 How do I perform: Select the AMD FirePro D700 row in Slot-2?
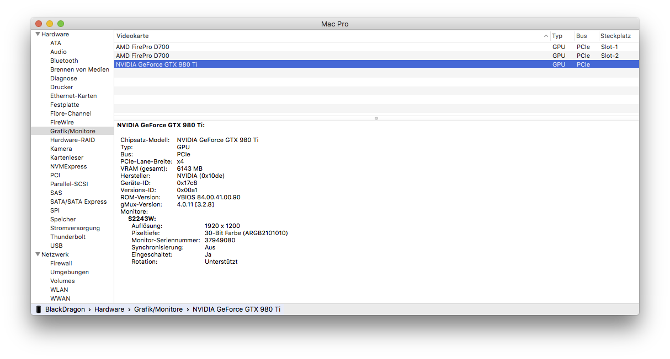[376, 56]
